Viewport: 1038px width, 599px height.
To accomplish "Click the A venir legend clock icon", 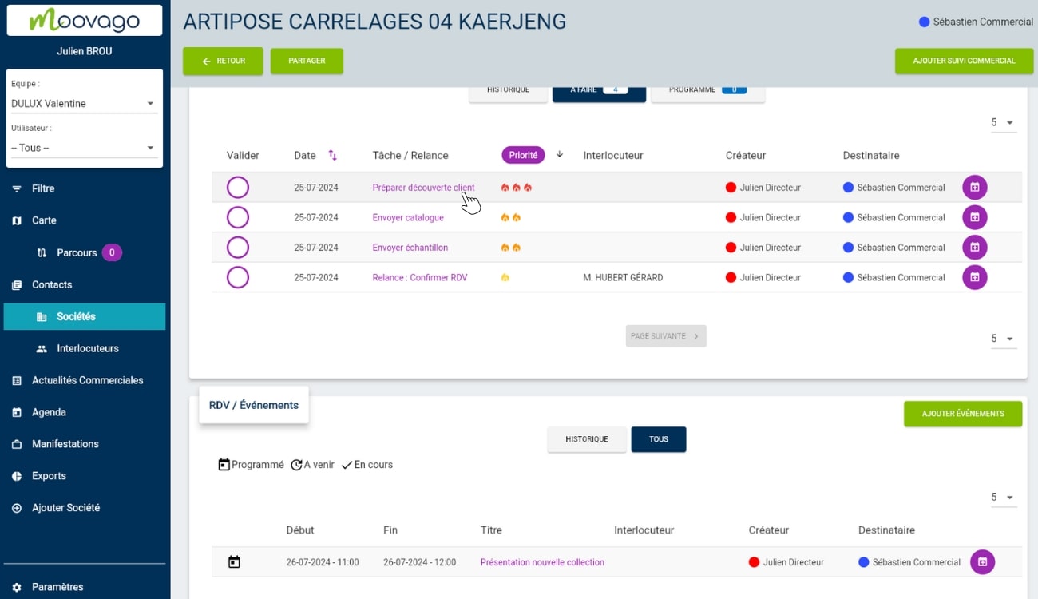I will [296, 465].
